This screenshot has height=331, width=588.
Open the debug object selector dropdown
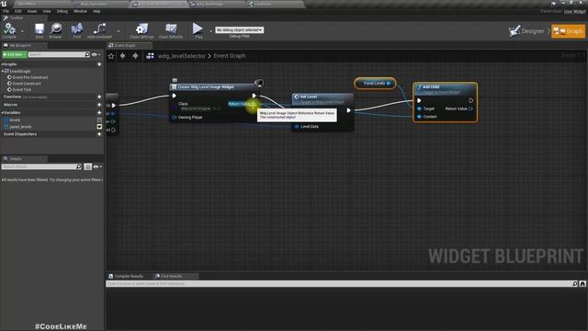[x=239, y=29]
